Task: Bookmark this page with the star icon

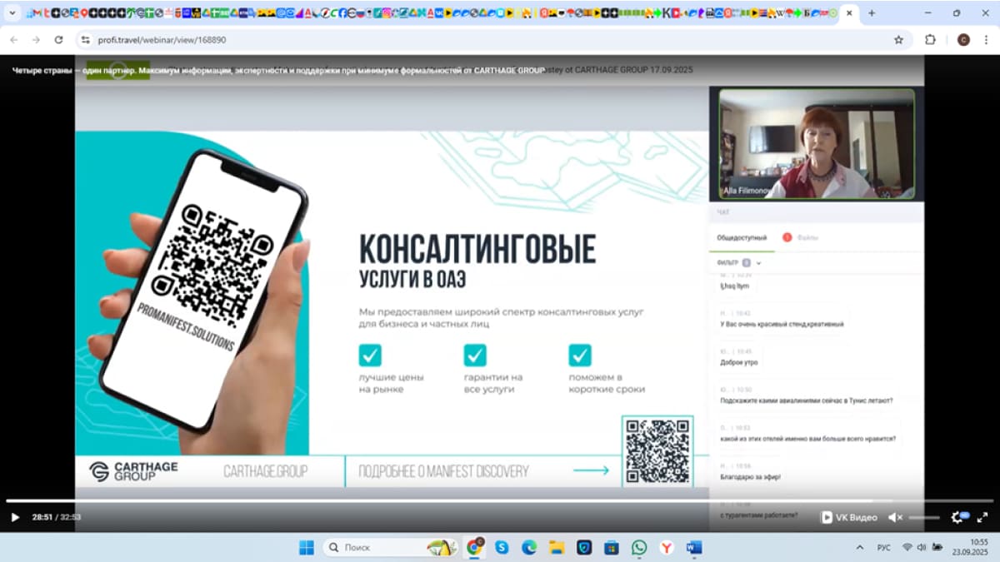Action: (898, 39)
